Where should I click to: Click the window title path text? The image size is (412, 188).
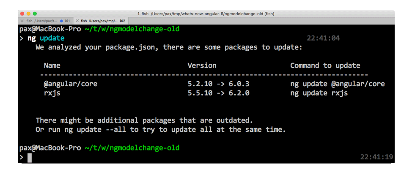[206, 14]
